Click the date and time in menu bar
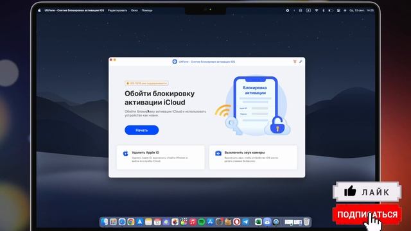The width and height of the screenshot is (411, 231). pyautogui.click(x=362, y=10)
